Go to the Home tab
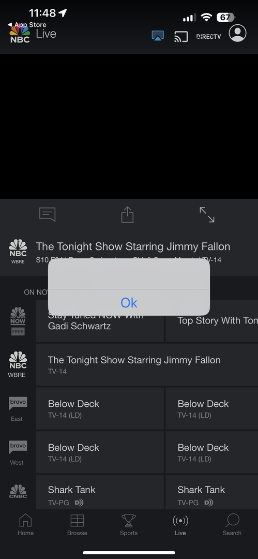Viewport: 258px width, 559px height. (26, 525)
